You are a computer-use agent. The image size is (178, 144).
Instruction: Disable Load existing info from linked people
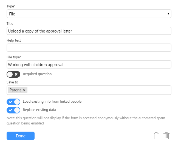click(13, 102)
